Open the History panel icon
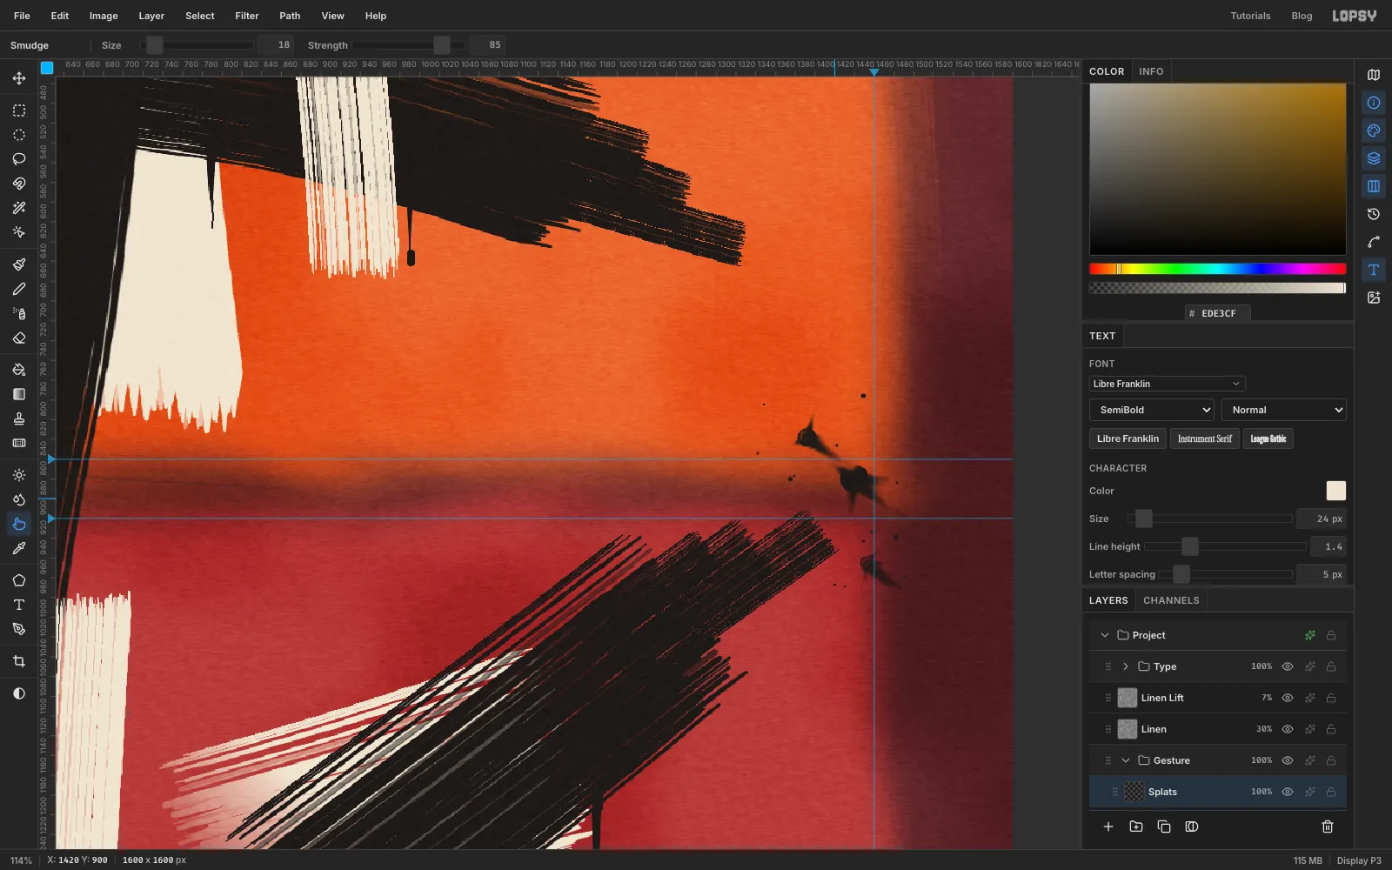Viewport: 1392px width, 870px height. 1374,214
